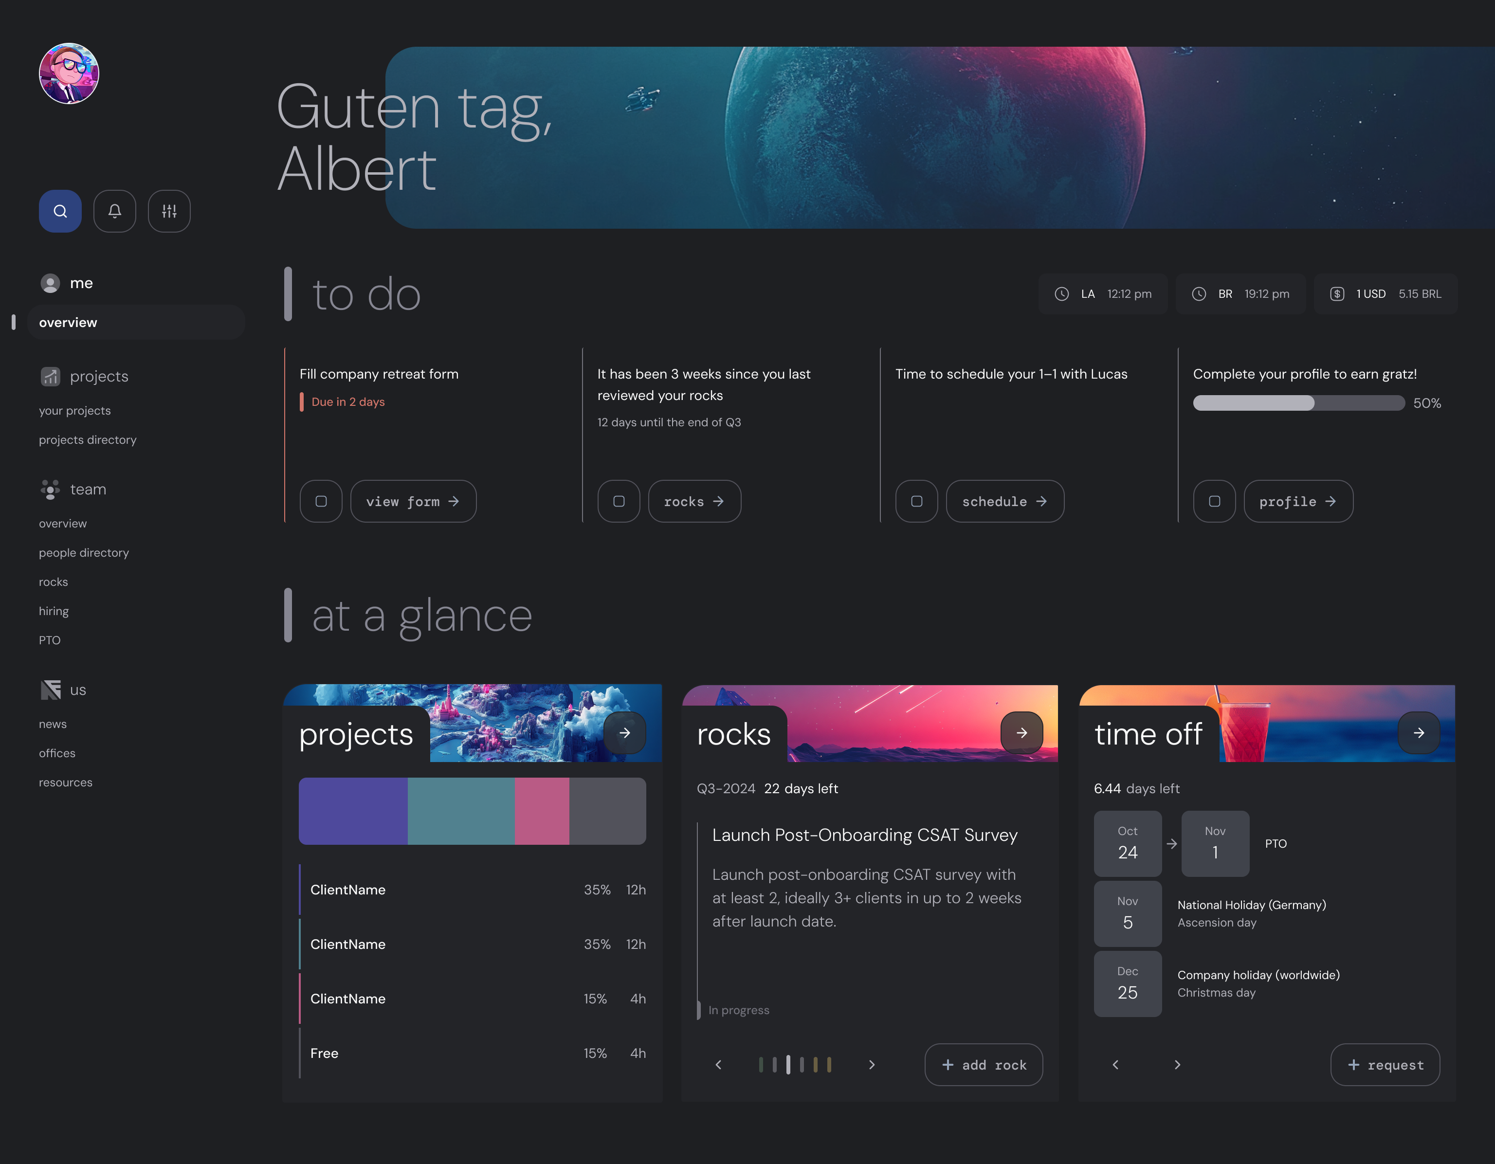Click the LA time widget
Screen dimensions: 1495x1164
tap(1103, 293)
